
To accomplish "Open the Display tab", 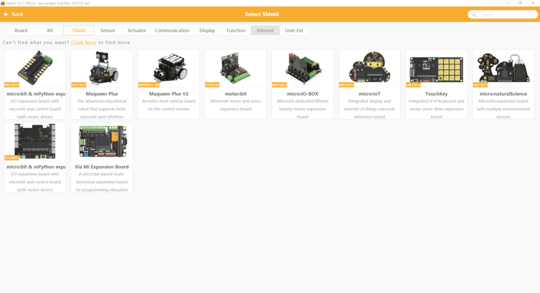I will click(207, 30).
